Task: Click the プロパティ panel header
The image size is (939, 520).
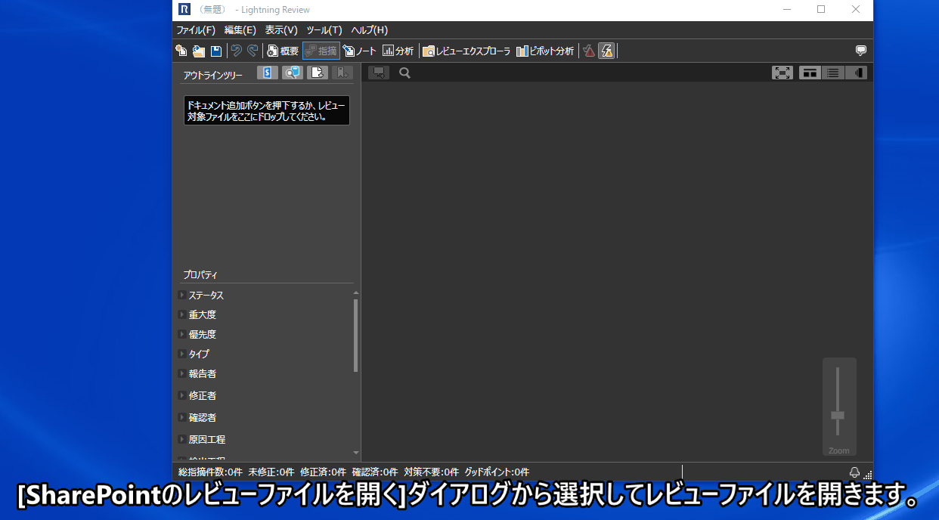Action: [x=200, y=274]
